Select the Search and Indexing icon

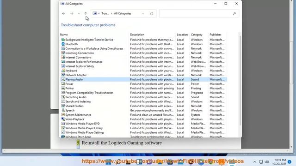63,101
